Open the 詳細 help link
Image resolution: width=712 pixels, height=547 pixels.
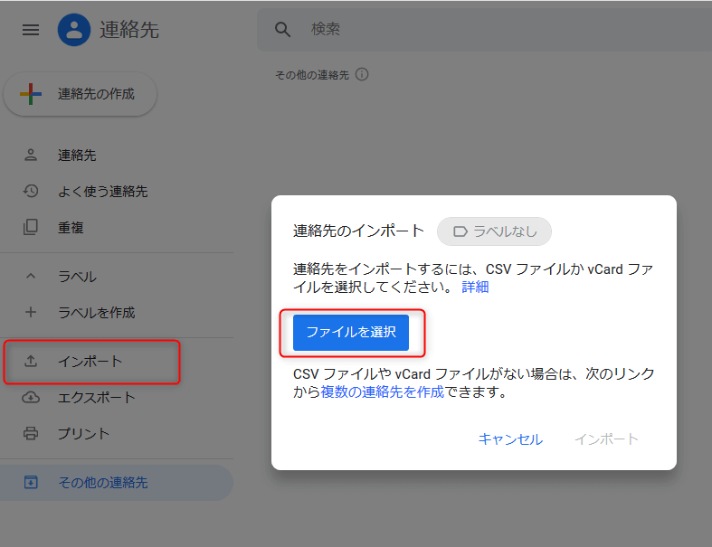(475, 288)
